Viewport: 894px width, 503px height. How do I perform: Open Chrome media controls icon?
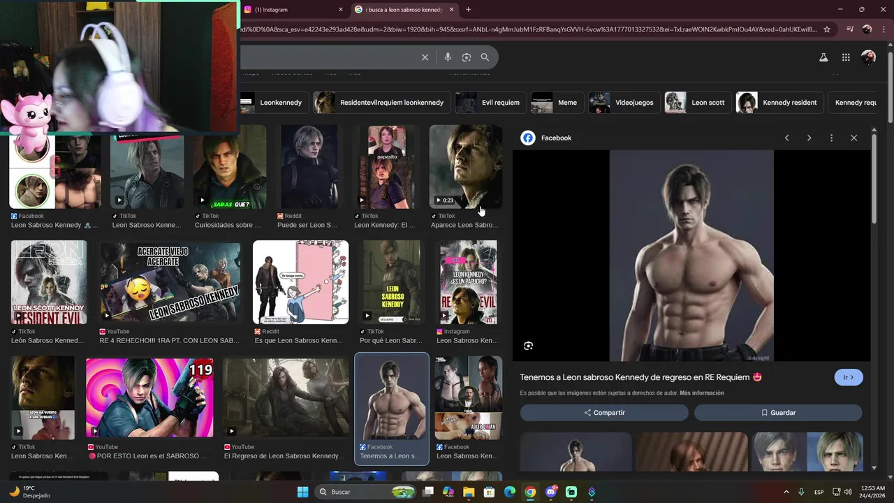click(x=850, y=29)
